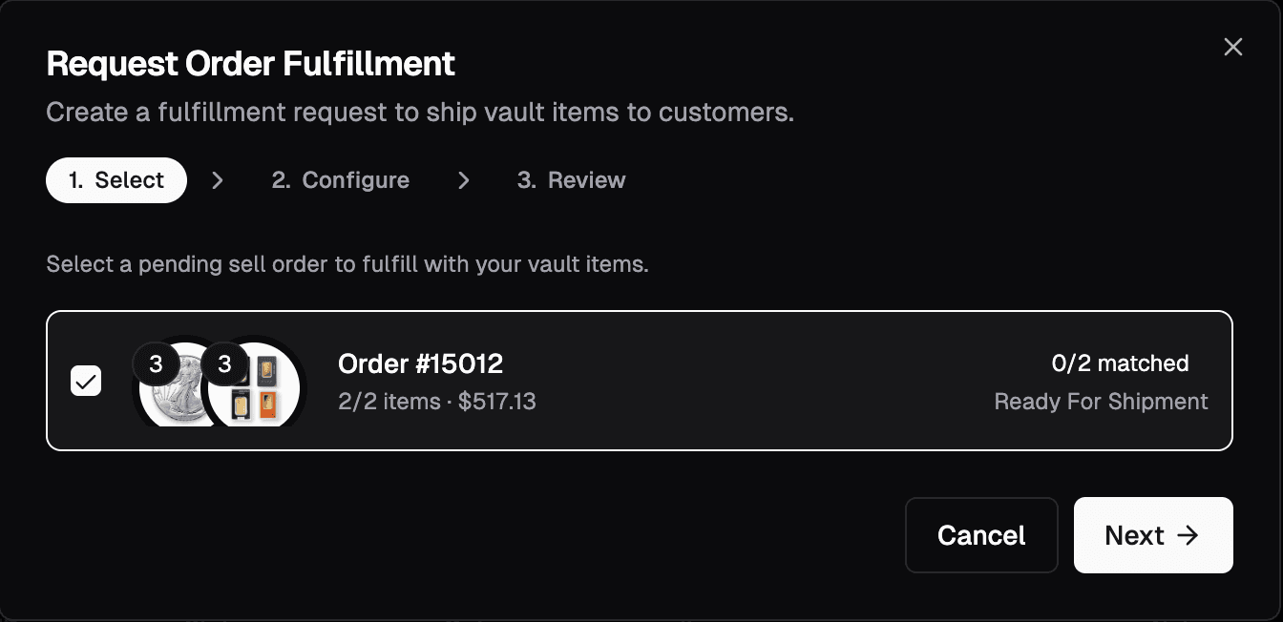Open the Review step
The height and width of the screenshot is (622, 1283).
[572, 180]
